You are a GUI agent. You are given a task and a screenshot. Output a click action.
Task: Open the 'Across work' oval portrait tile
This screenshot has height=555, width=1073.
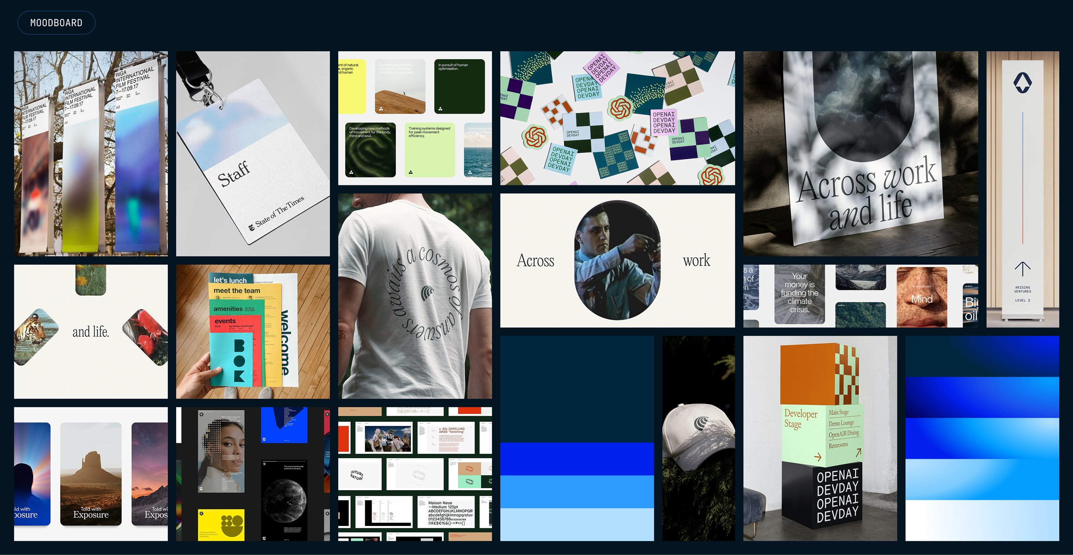617,260
